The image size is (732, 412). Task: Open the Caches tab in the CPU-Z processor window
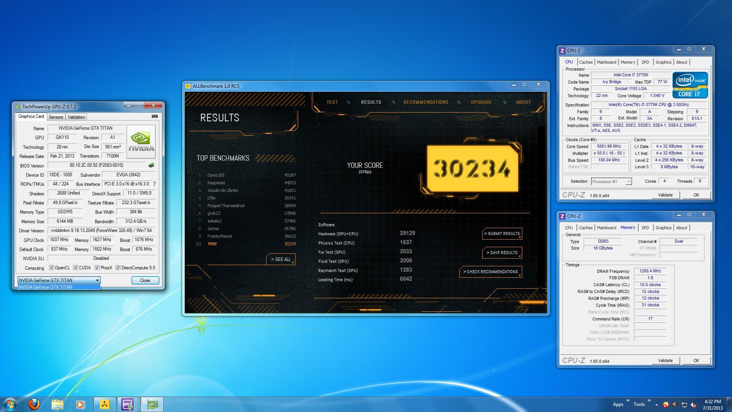tap(586, 62)
